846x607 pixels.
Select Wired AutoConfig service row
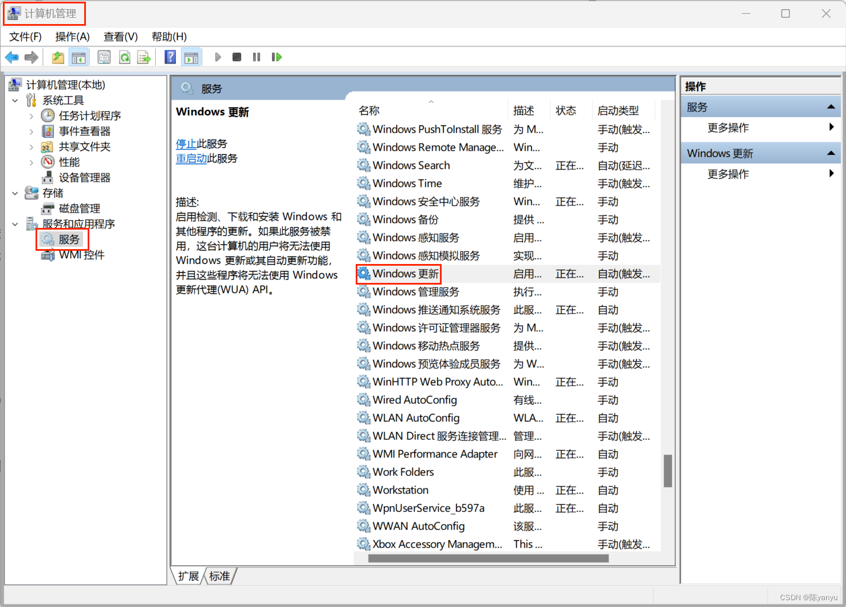point(507,400)
